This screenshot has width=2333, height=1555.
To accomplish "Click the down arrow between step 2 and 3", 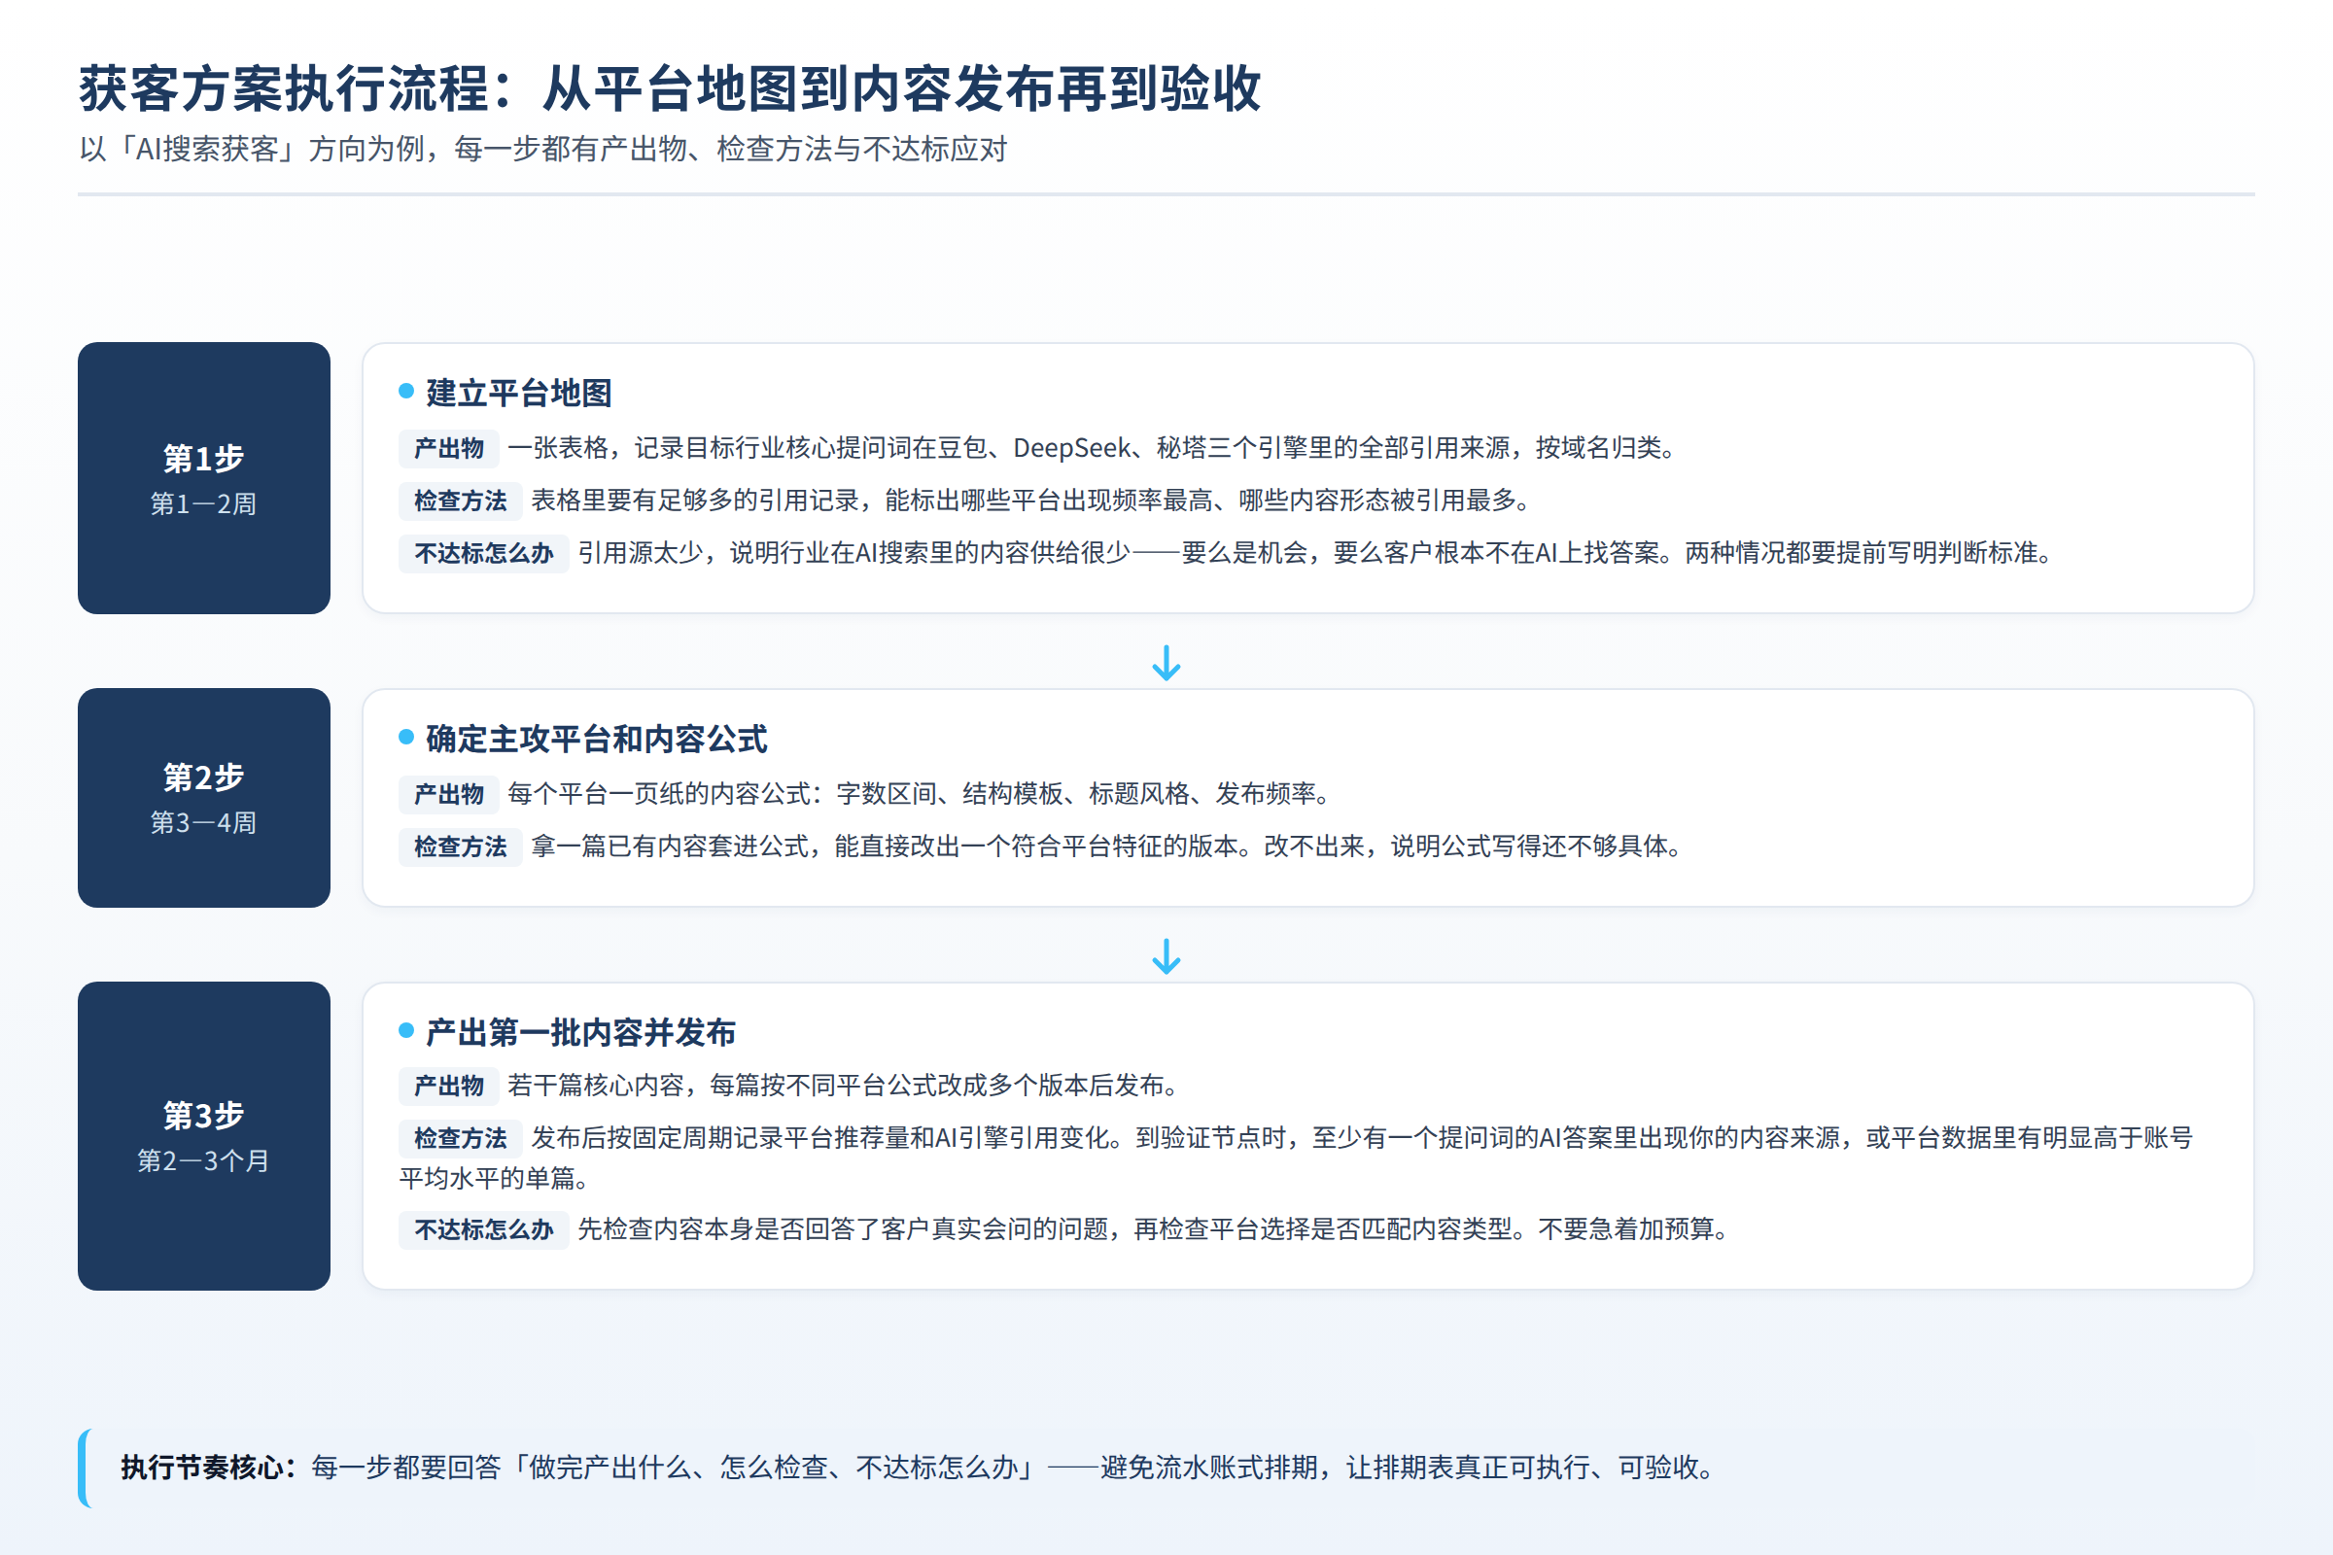I will (x=1166, y=956).
